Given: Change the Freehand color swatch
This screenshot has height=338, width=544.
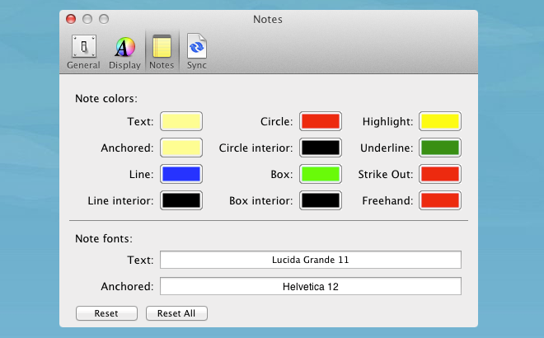Looking at the screenshot, I should pos(440,200).
